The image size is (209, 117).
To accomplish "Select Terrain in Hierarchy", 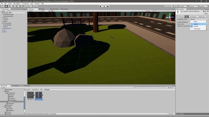I will [x=6, y=19].
